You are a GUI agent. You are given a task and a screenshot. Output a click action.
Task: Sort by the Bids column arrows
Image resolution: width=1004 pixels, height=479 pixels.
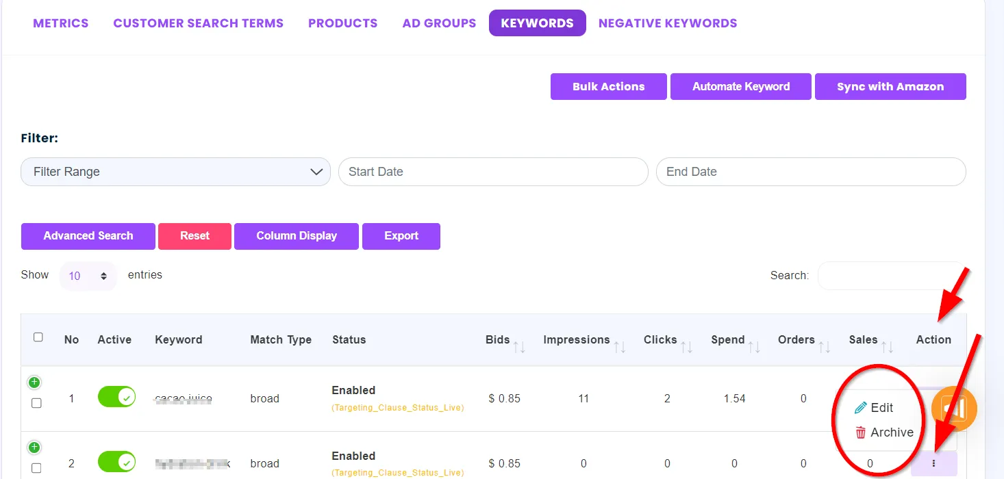(519, 347)
